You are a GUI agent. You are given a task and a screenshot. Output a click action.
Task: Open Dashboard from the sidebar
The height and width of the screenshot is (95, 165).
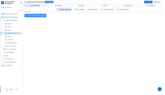pos(12,7)
